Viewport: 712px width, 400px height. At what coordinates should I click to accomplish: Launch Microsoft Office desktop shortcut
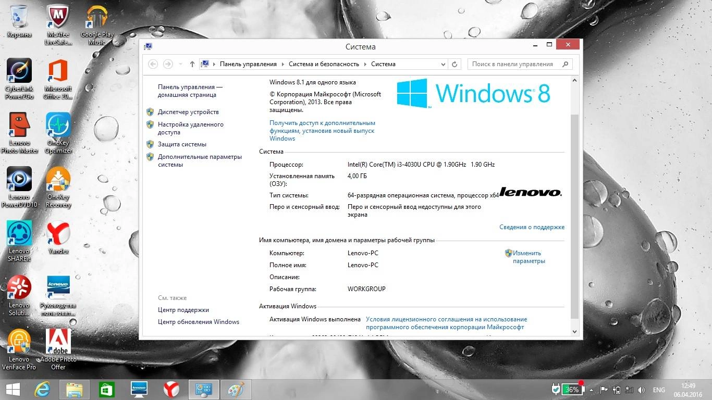(x=58, y=79)
